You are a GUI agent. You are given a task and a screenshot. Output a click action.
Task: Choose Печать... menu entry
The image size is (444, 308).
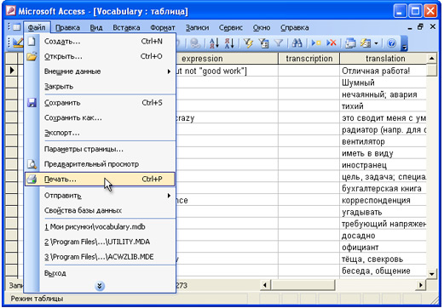[x=100, y=180]
